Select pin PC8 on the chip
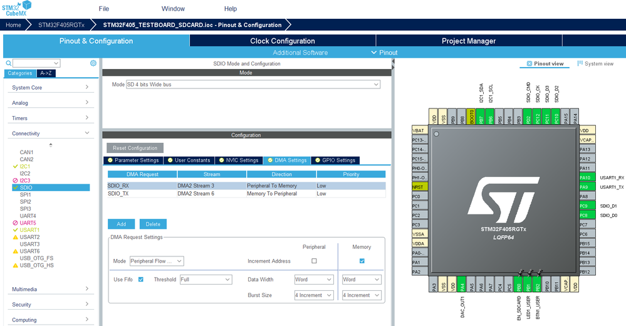This screenshot has width=626, height=326. (587, 215)
